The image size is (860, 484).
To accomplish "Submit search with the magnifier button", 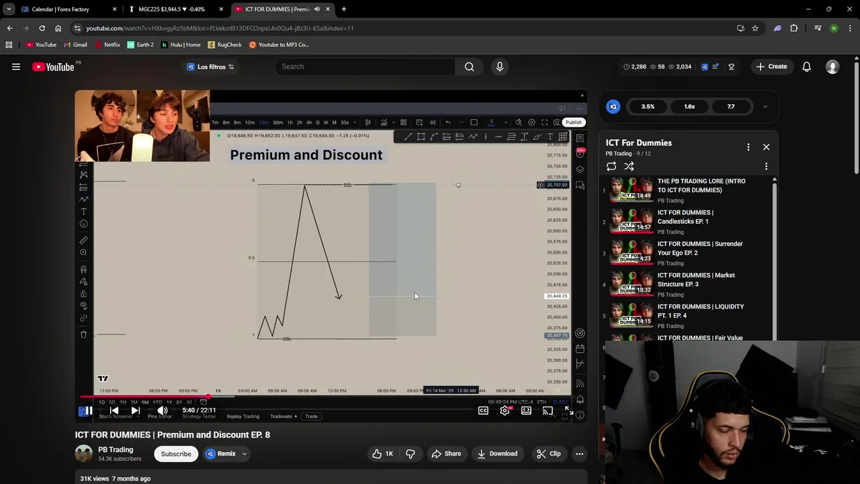I will pos(469,67).
